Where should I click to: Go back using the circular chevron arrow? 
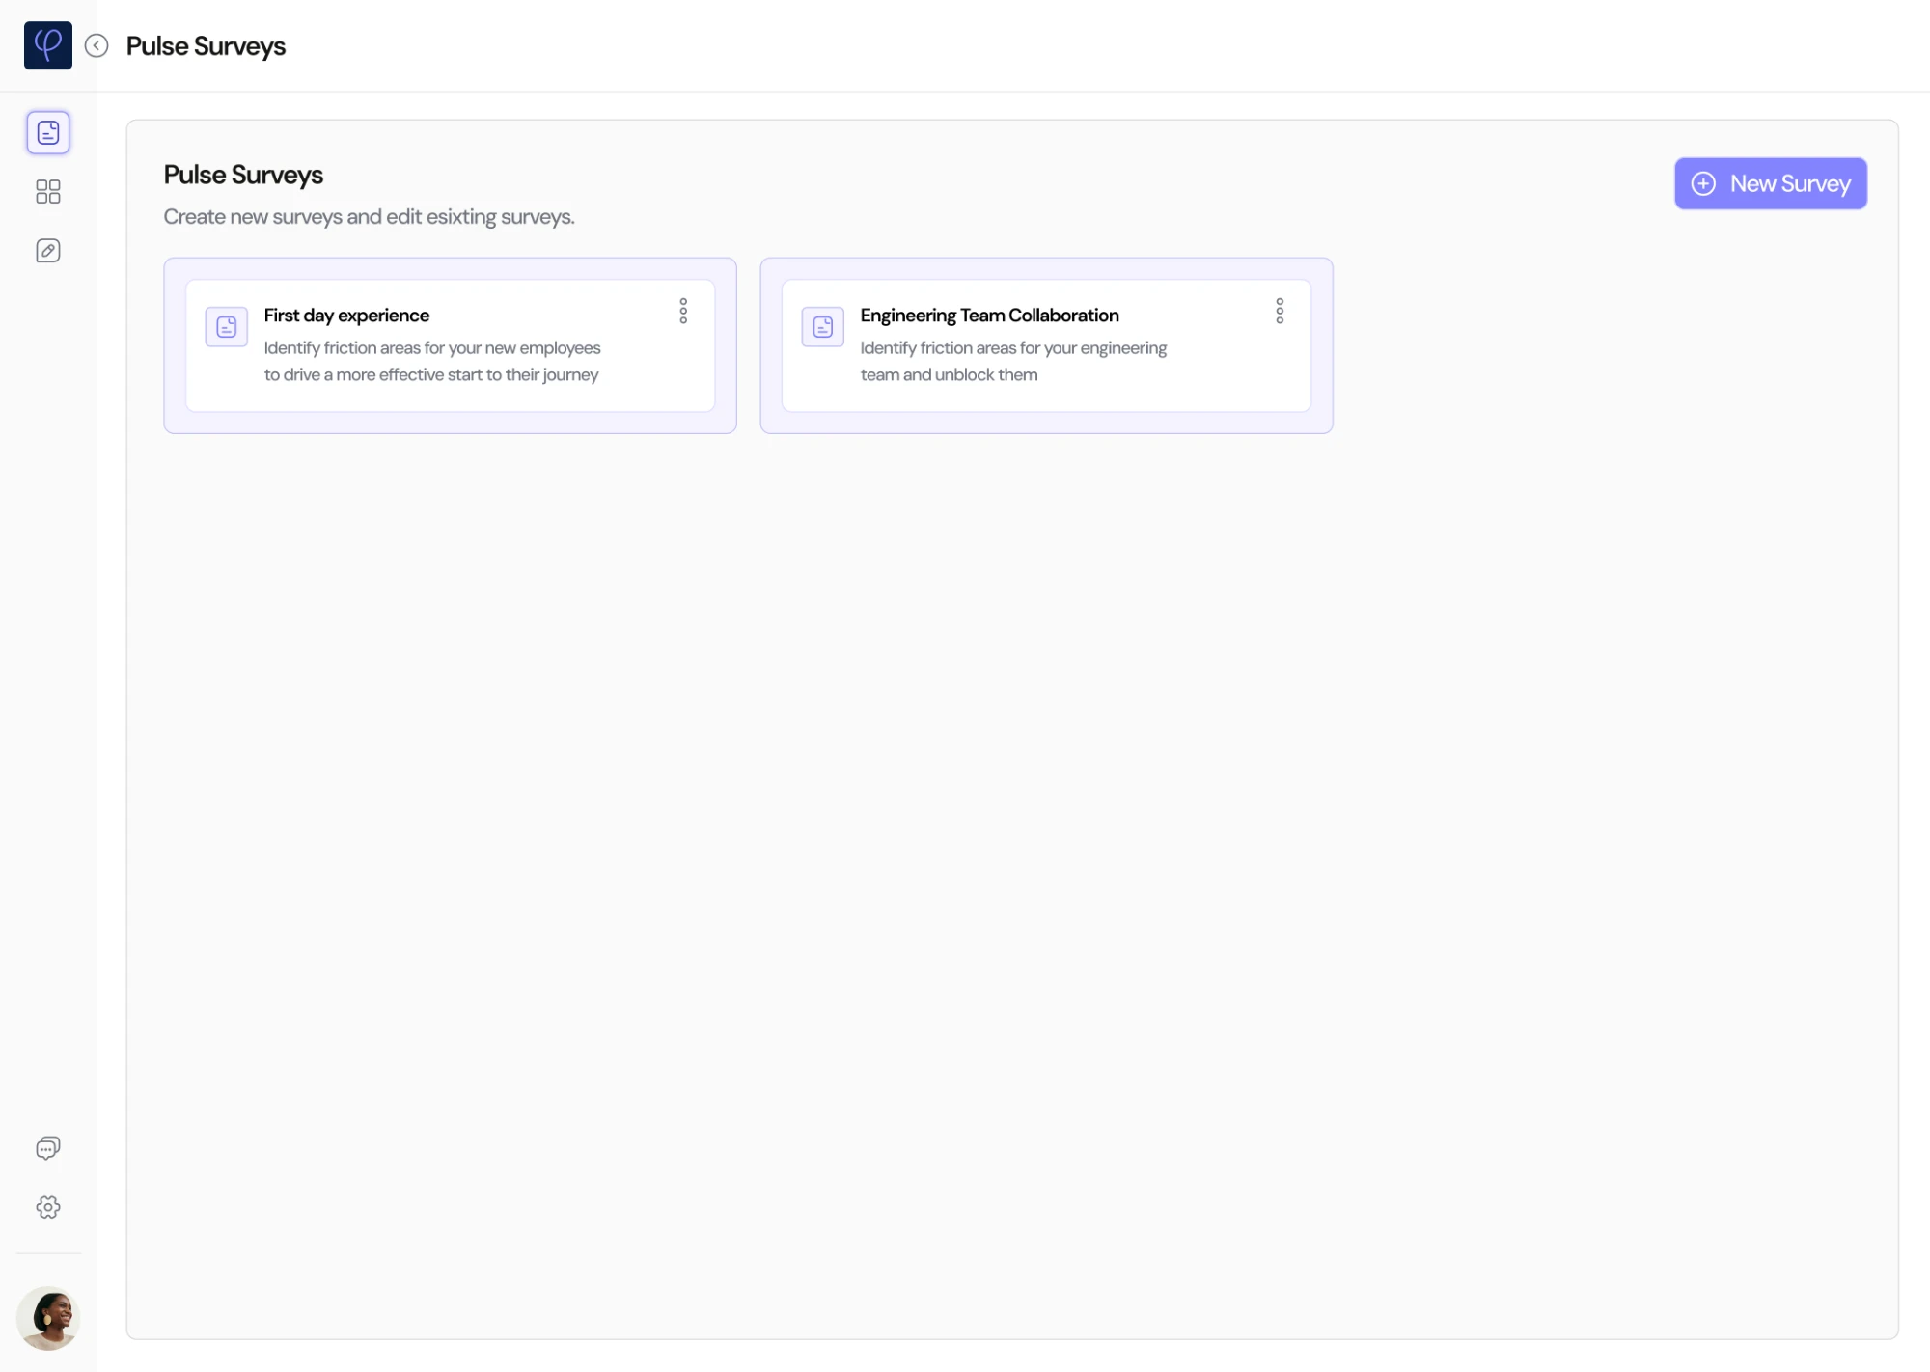[x=96, y=45]
